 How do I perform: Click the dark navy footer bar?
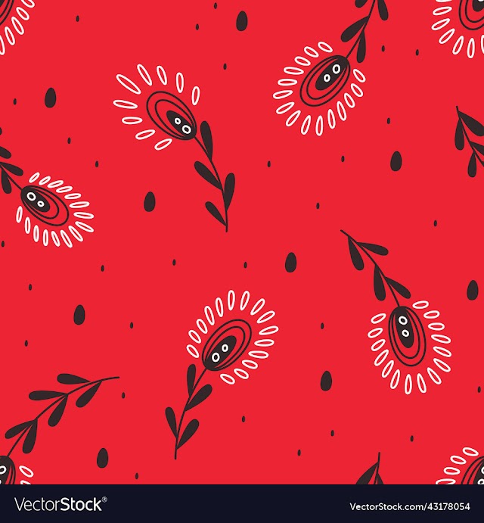coord(242,503)
